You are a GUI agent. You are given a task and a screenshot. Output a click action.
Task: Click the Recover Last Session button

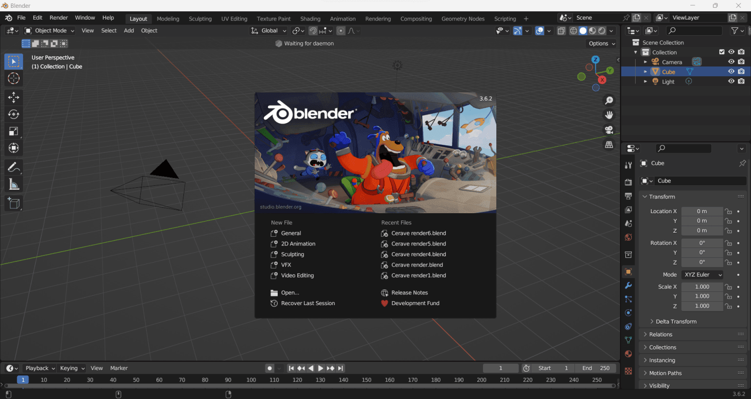point(307,303)
